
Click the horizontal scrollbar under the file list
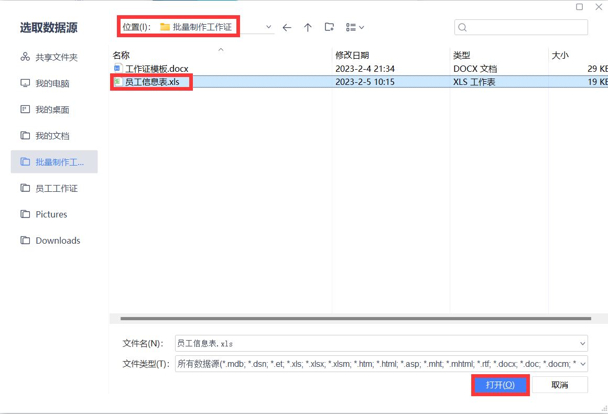[355, 319]
